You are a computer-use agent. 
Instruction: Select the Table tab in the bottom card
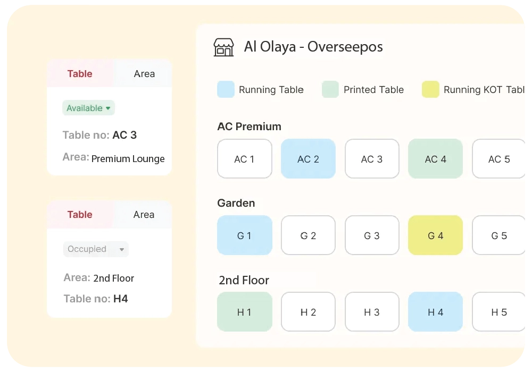(80, 215)
